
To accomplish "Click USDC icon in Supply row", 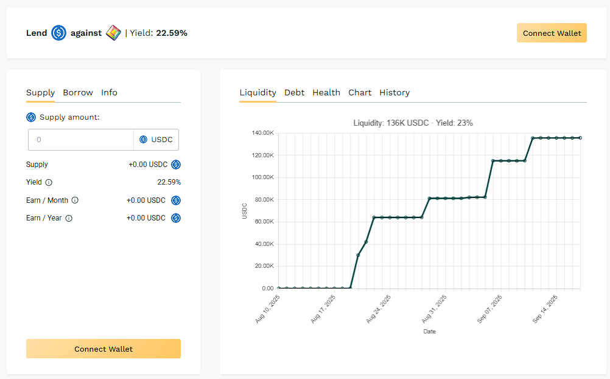I will click(176, 165).
